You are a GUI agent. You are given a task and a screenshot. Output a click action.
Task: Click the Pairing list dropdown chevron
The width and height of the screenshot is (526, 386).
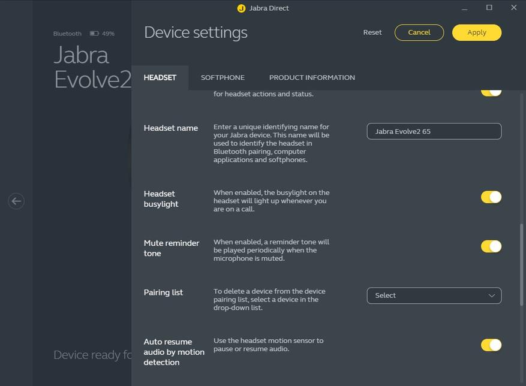[491, 295]
